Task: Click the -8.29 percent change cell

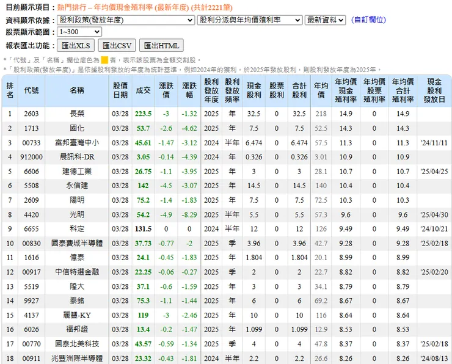Action: coord(189,215)
